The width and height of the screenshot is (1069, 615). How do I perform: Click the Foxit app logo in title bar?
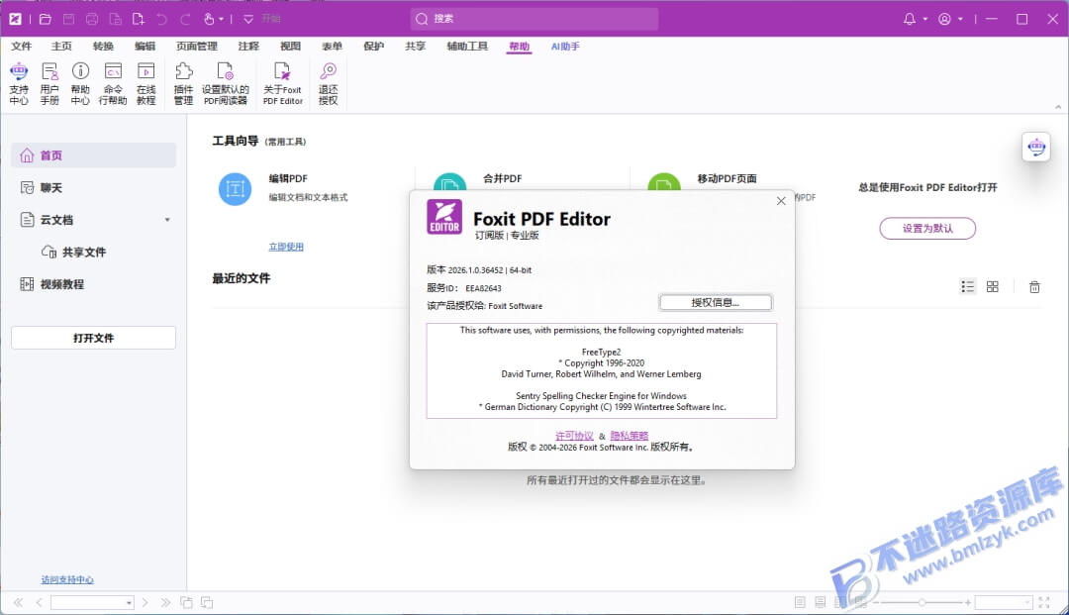tap(15, 19)
